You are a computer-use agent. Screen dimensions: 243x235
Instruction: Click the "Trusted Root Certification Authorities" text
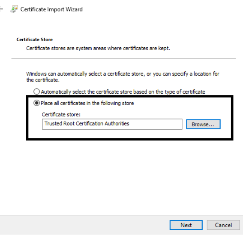87,124
